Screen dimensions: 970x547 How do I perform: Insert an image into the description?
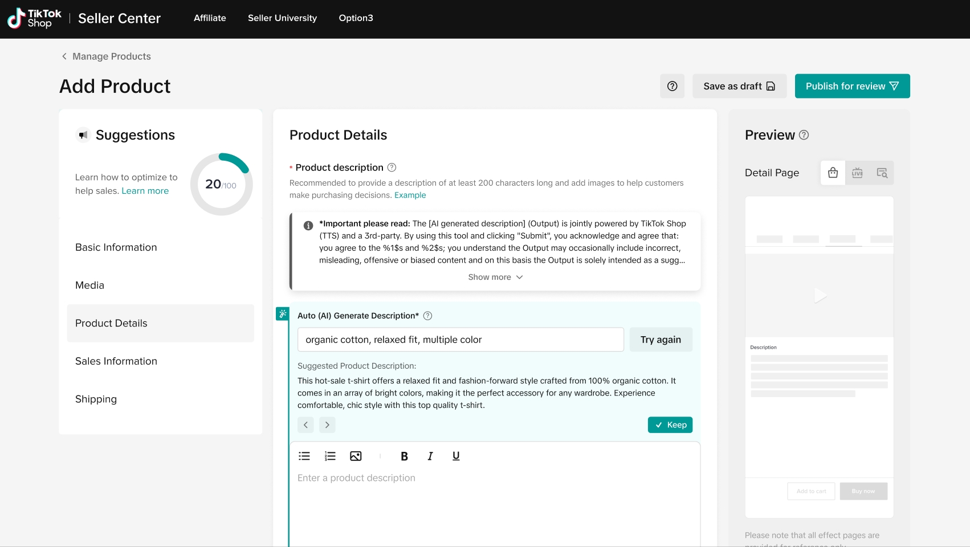356,456
